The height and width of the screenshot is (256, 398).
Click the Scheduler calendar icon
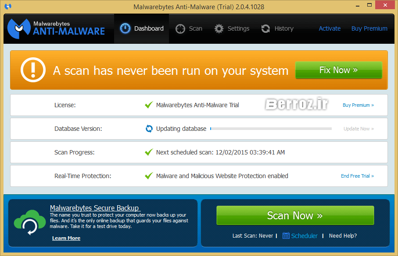(286, 235)
